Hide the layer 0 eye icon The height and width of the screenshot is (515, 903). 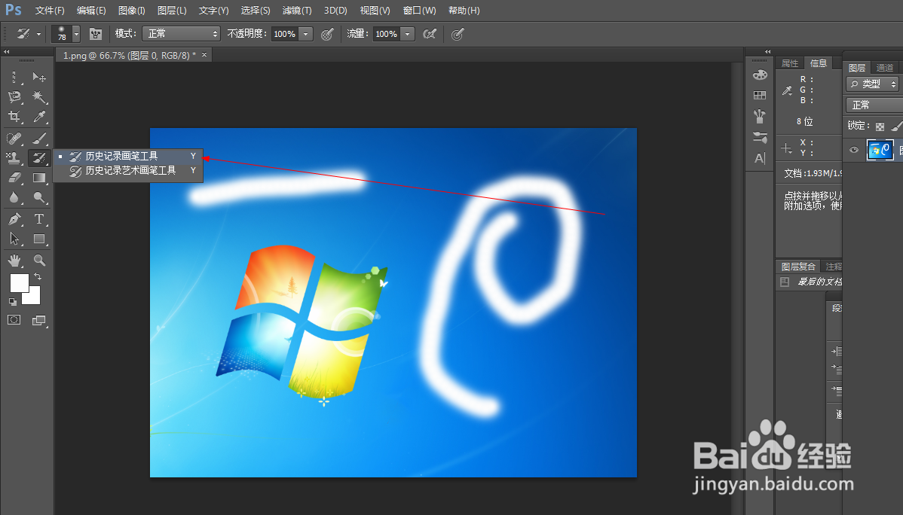853,150
